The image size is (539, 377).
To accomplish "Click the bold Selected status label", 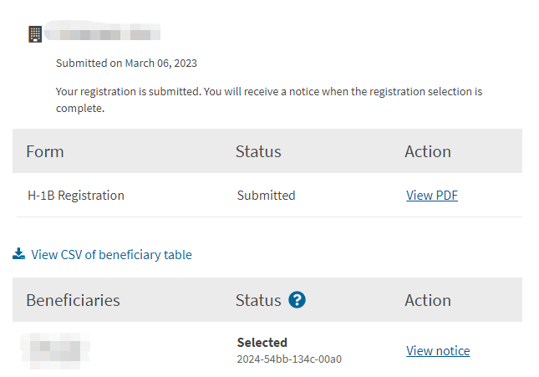I will point(262,343).
